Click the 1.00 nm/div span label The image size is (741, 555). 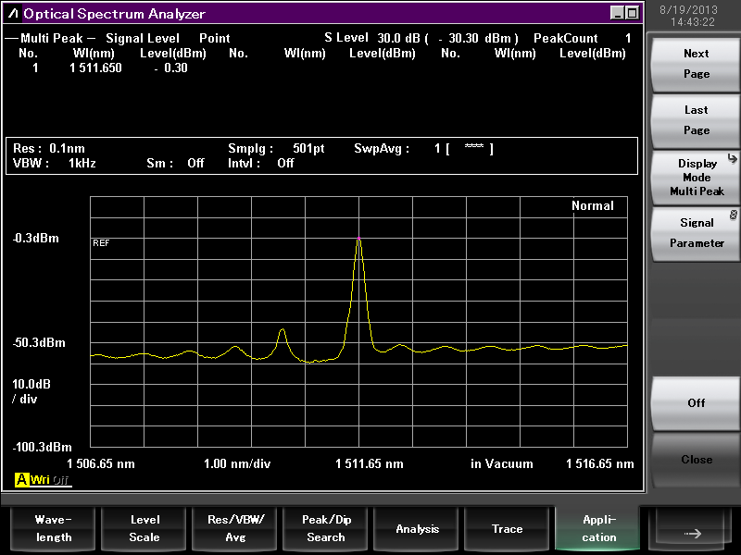[237, 464]
